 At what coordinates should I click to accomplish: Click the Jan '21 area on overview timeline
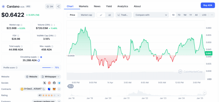[126, 98]
